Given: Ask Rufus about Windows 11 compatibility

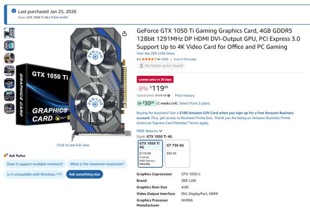Looking at the screenshot, I should click(x=34, y=174).
